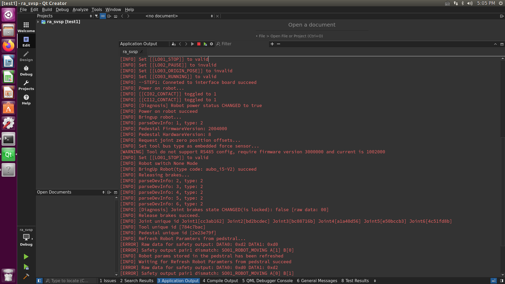Toggle the left sidebar

(x=39, y=281)
